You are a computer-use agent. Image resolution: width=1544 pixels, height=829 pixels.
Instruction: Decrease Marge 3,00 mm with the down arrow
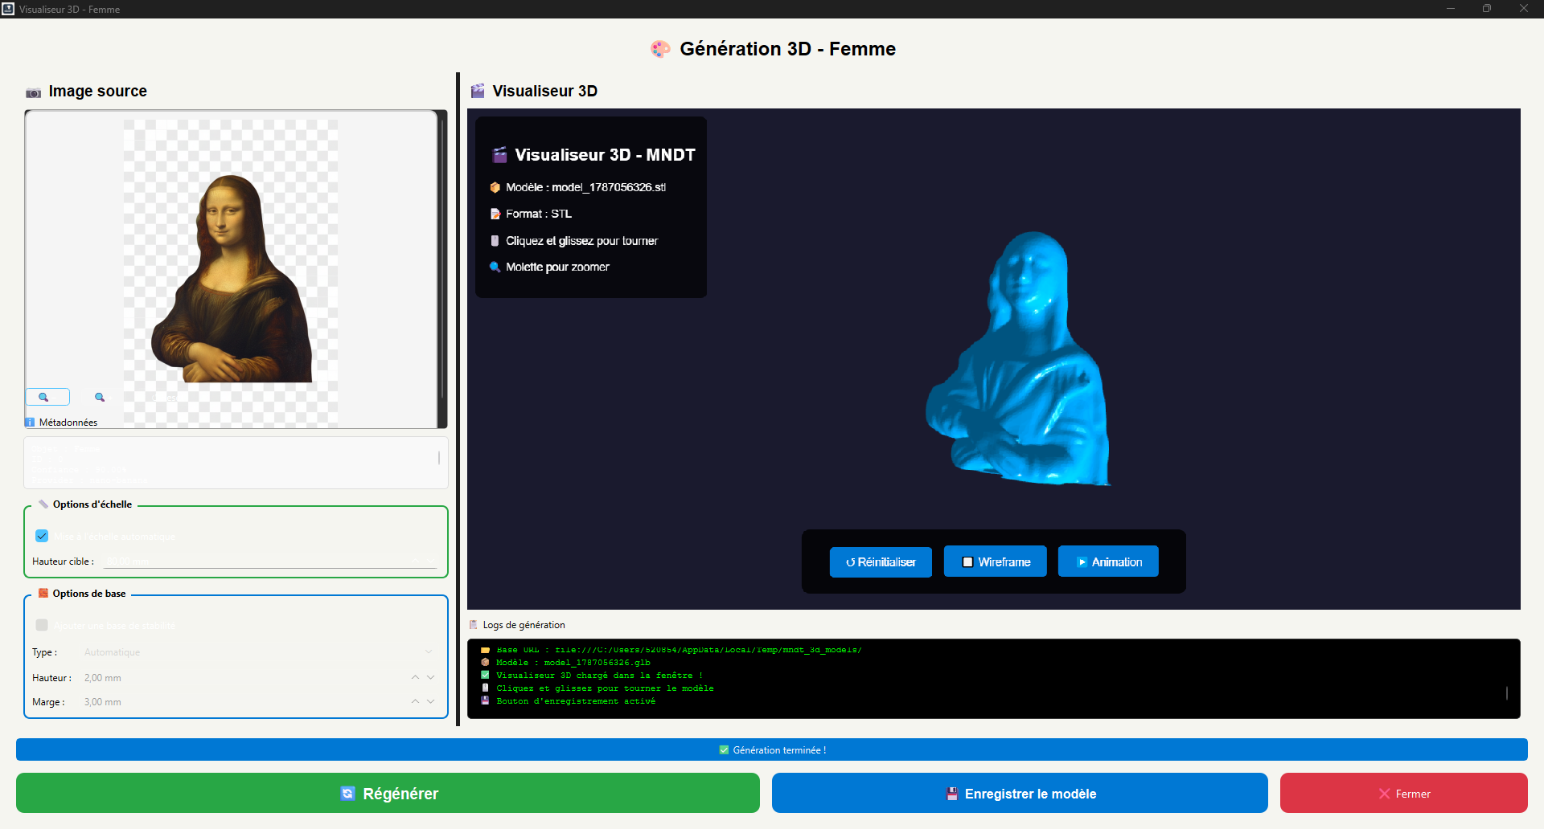(x=431, y=701)
